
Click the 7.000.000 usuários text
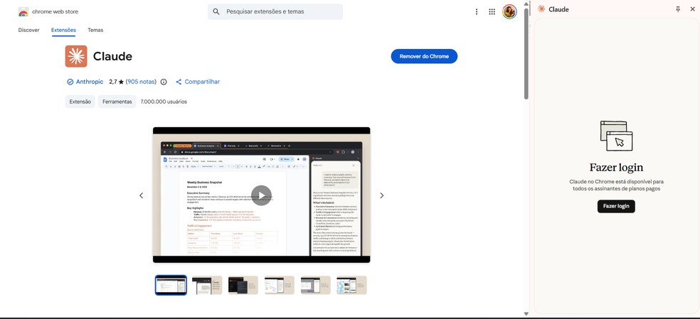pos(164,102)
